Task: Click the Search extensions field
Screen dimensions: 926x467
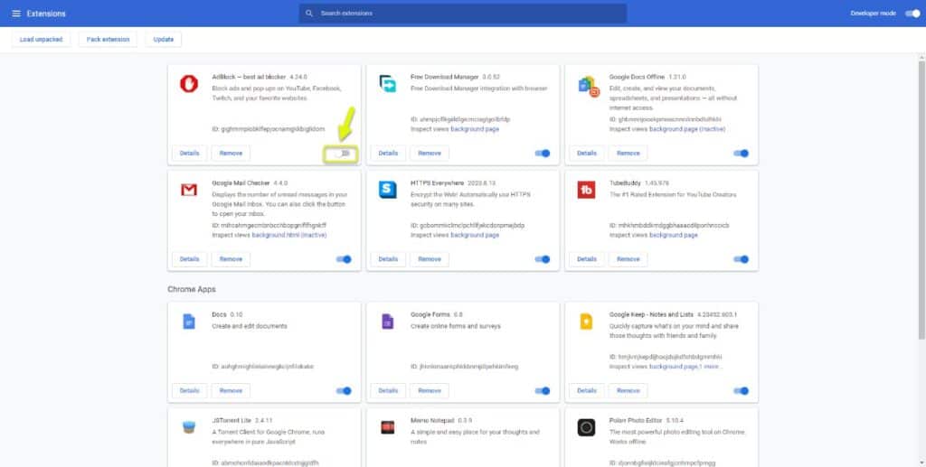Action: tap(462, 13)
